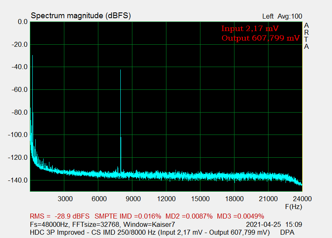
Task: Click the 3000 frequency axis tick
Action: click(65, 199)
